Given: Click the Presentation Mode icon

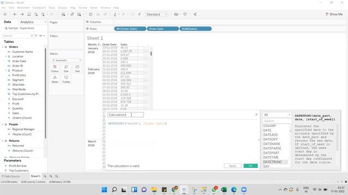Looking at the screenshot, I should click(x=185, y=15).
